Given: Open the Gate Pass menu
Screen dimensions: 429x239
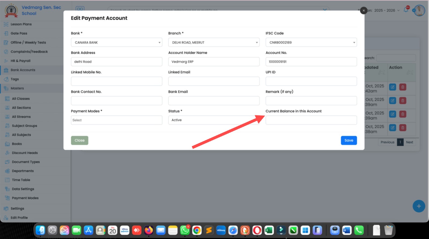Looking at the screenshot, I should [19, 33].
